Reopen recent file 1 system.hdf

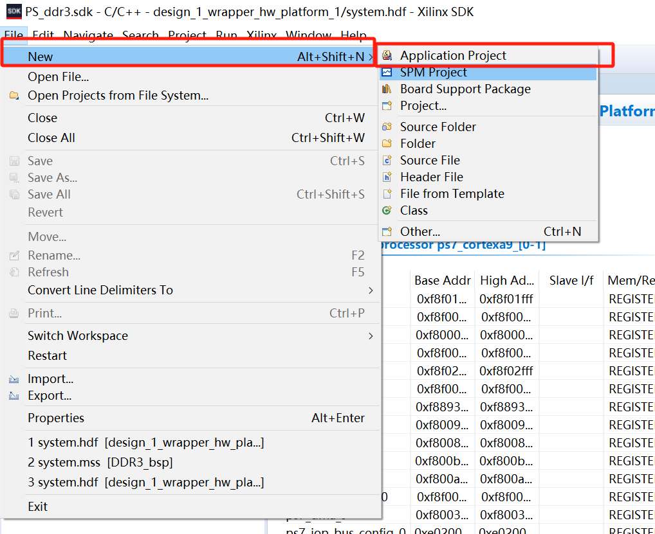191,442
